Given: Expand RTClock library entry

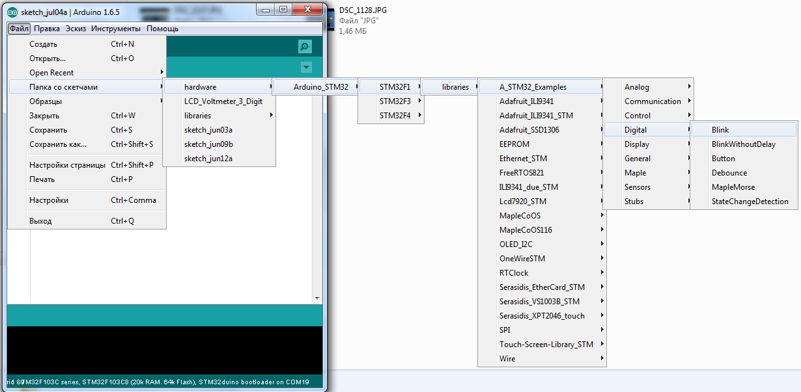Looking at the screenshot, I should tap(542, 273).
